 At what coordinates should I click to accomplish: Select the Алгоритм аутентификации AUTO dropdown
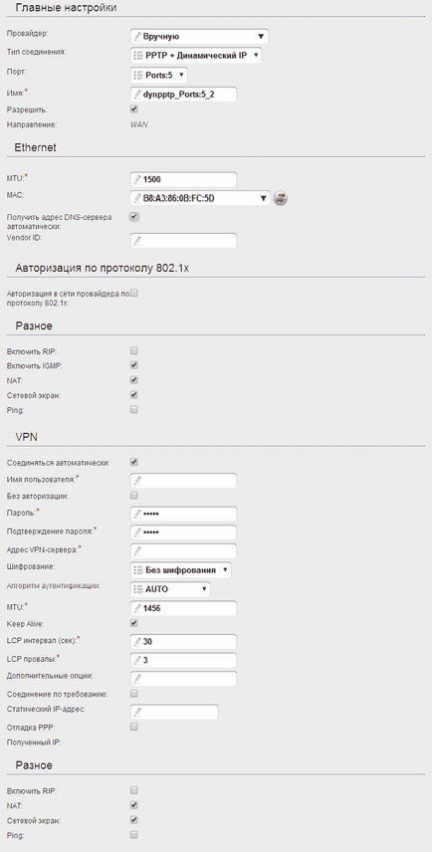point(170,589)
